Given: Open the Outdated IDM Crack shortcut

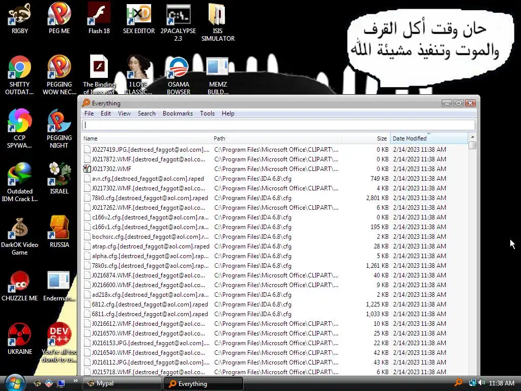Looking at the screenshot, I should tap(20, 182).
